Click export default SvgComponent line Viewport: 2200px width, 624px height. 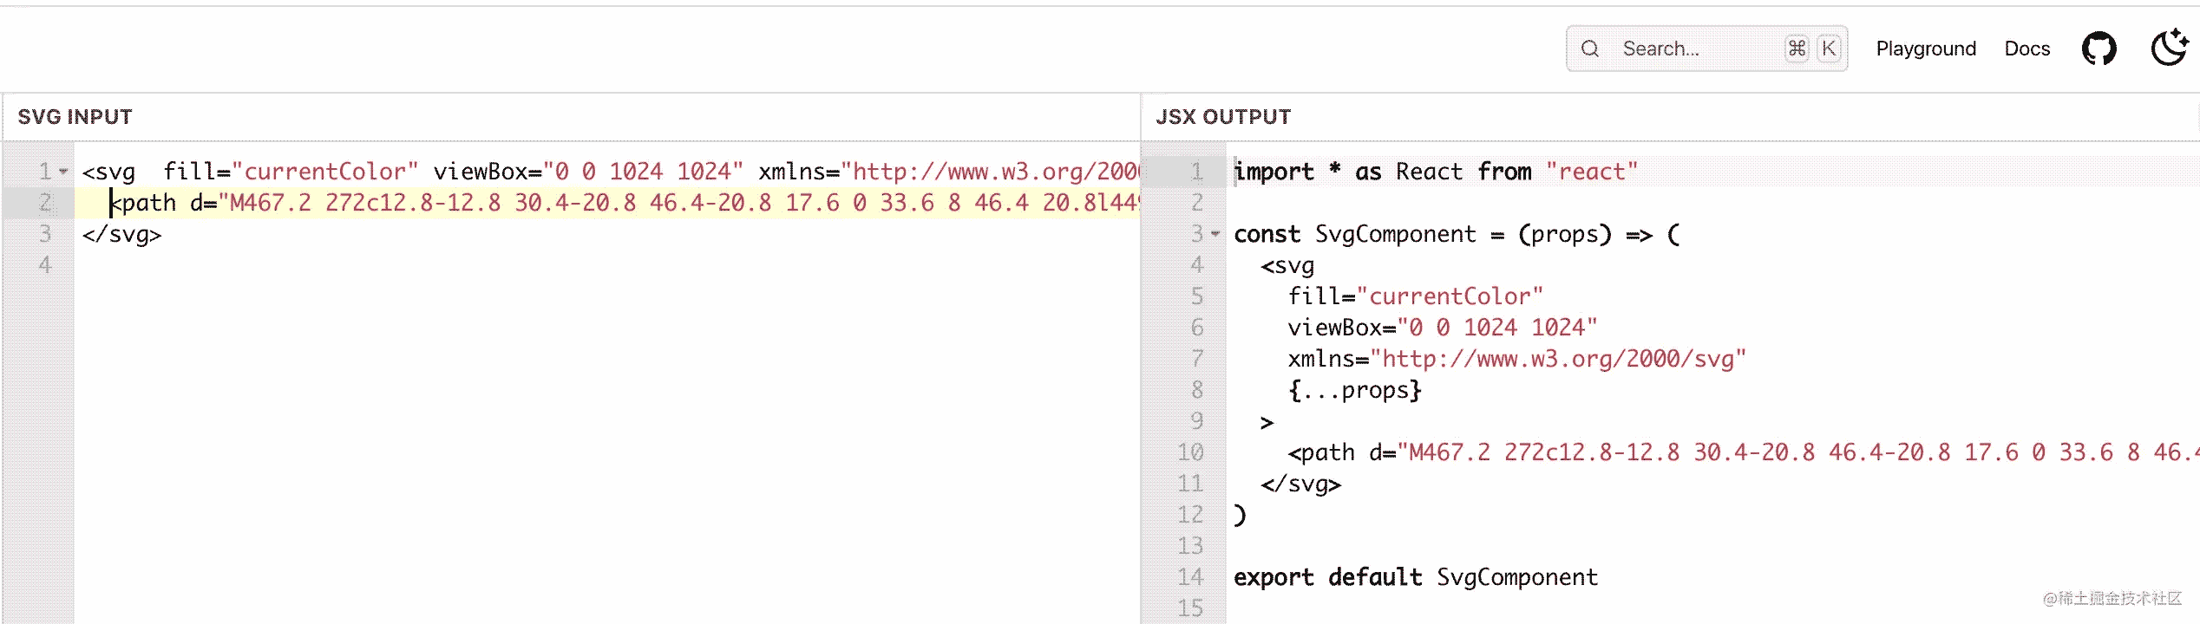coord(1416,577)
